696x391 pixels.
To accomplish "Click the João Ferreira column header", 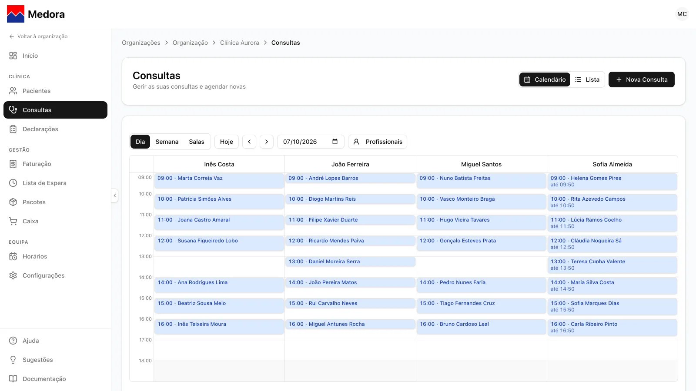I will pyautogui.click(x=350, y=164).
